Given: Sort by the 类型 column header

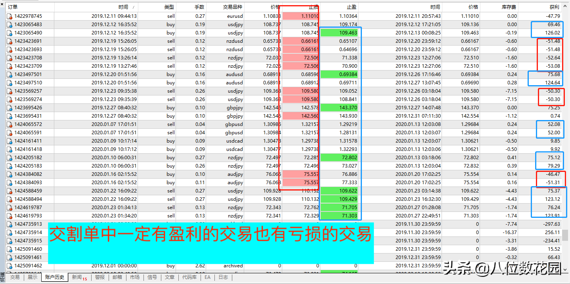Looking at the screenshot, I should (x=157, y=7).
